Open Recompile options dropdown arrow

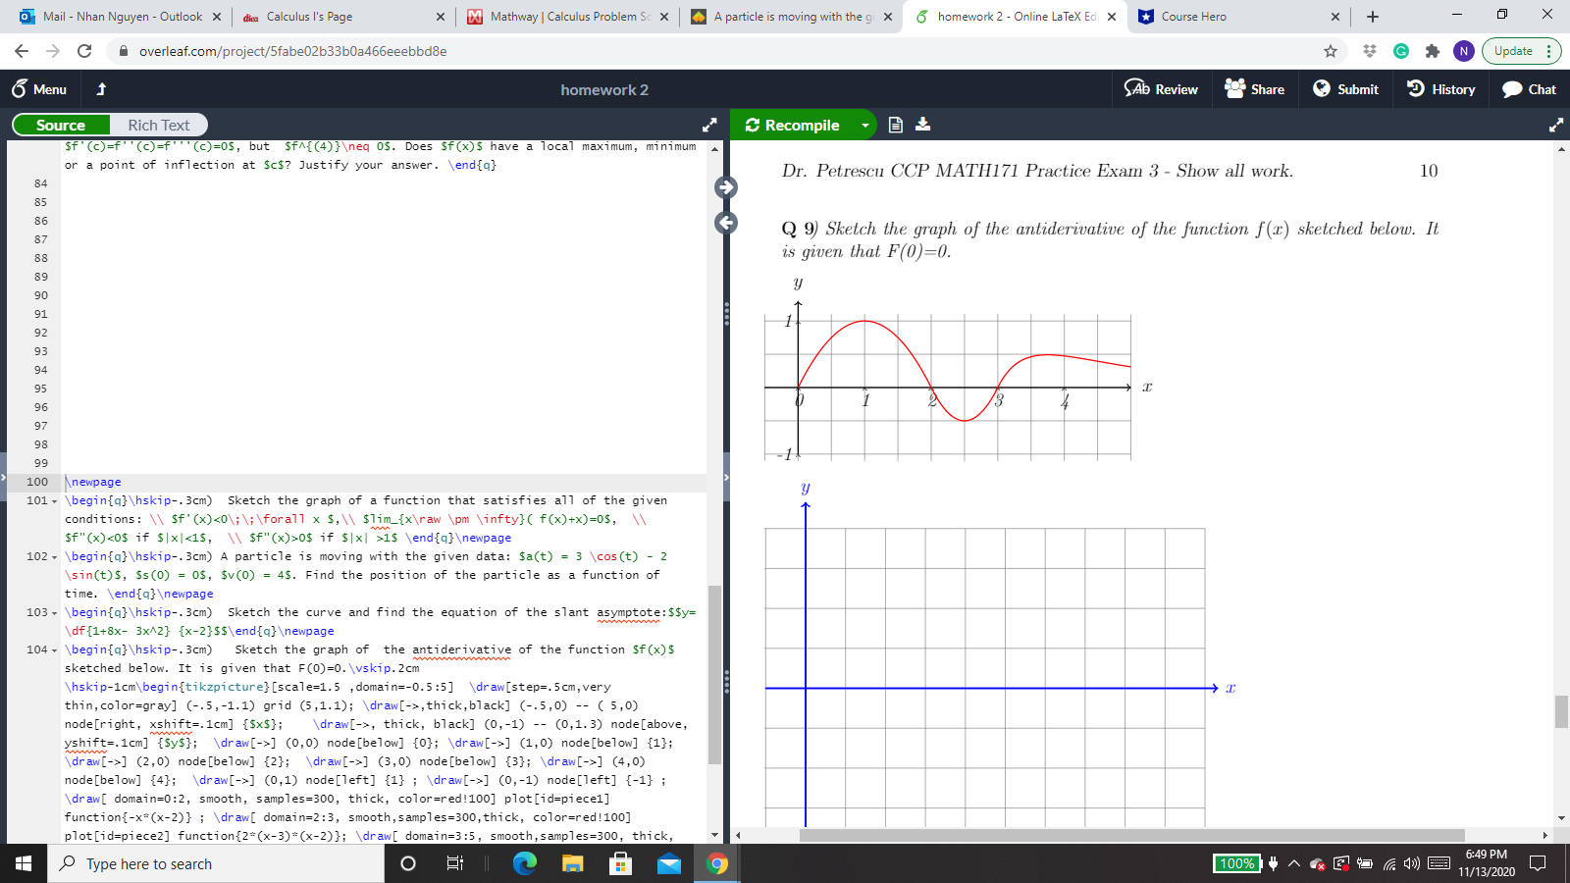point(864,125)
